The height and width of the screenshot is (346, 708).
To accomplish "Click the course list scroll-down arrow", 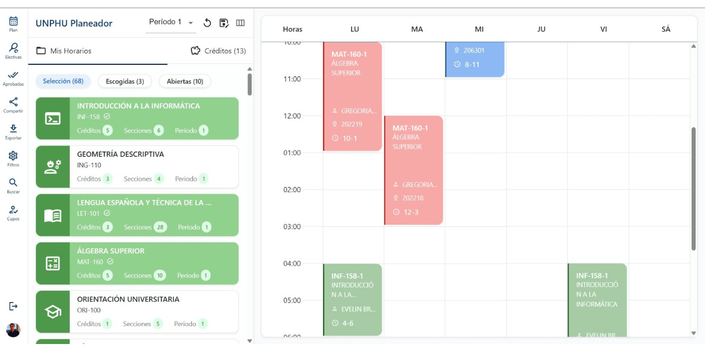I will [250, 341].
